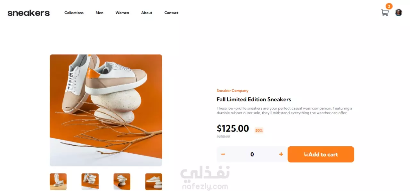This screenshot has height=191, width=410.
Task: Go to the Women section
Action: [122, 13]
